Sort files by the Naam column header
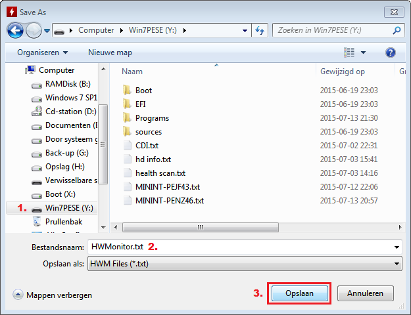This screenshot has width=411, height=315. coord(132,71)
